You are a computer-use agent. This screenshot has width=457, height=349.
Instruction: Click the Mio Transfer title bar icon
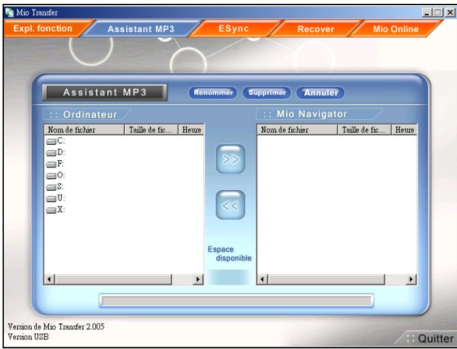(x=9, y=12)
